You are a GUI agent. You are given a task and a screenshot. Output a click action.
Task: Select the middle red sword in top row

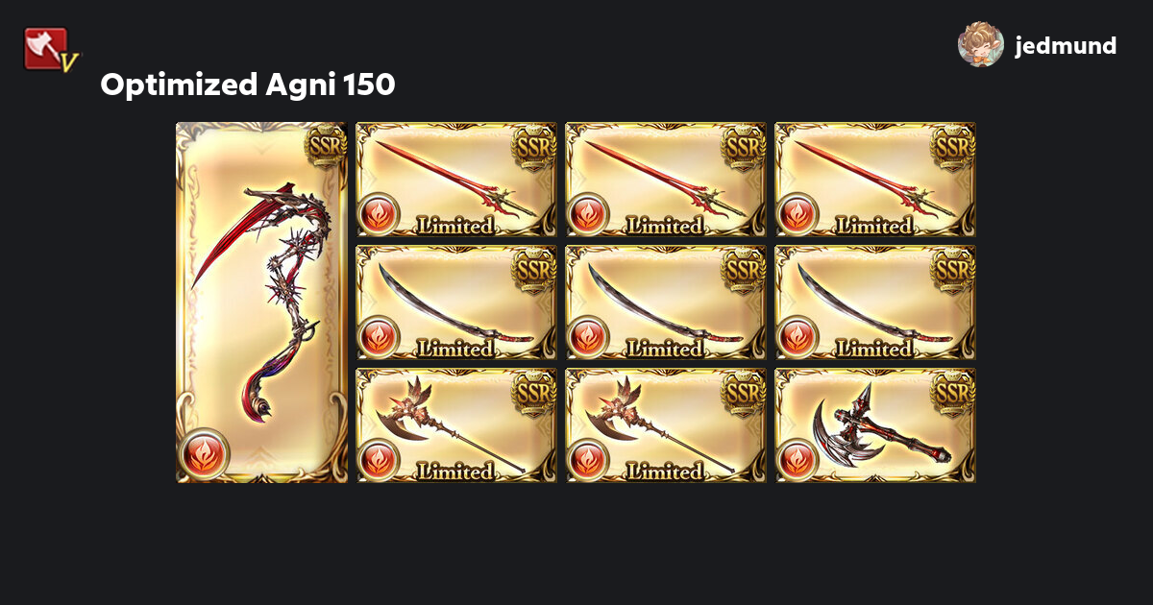point(666,180)
